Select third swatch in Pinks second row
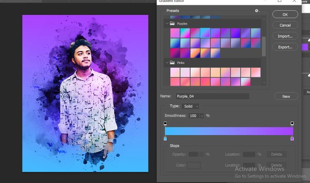This screenshot has height=183, width=310. coord(195,82)
